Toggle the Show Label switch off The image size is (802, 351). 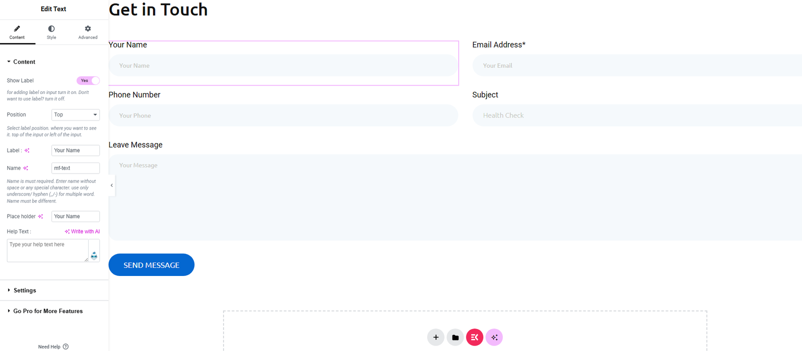coord(88,80)
